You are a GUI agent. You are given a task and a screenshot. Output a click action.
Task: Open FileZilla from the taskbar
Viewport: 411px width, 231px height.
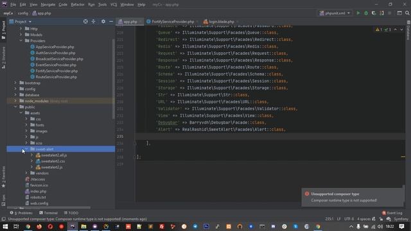point(162,227)
